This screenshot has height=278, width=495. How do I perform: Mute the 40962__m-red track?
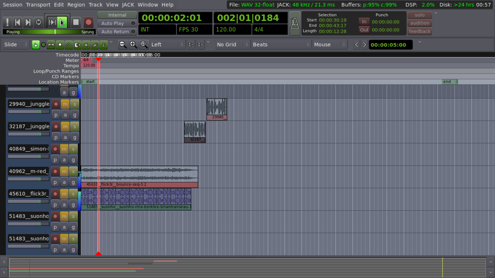(64, 171)
